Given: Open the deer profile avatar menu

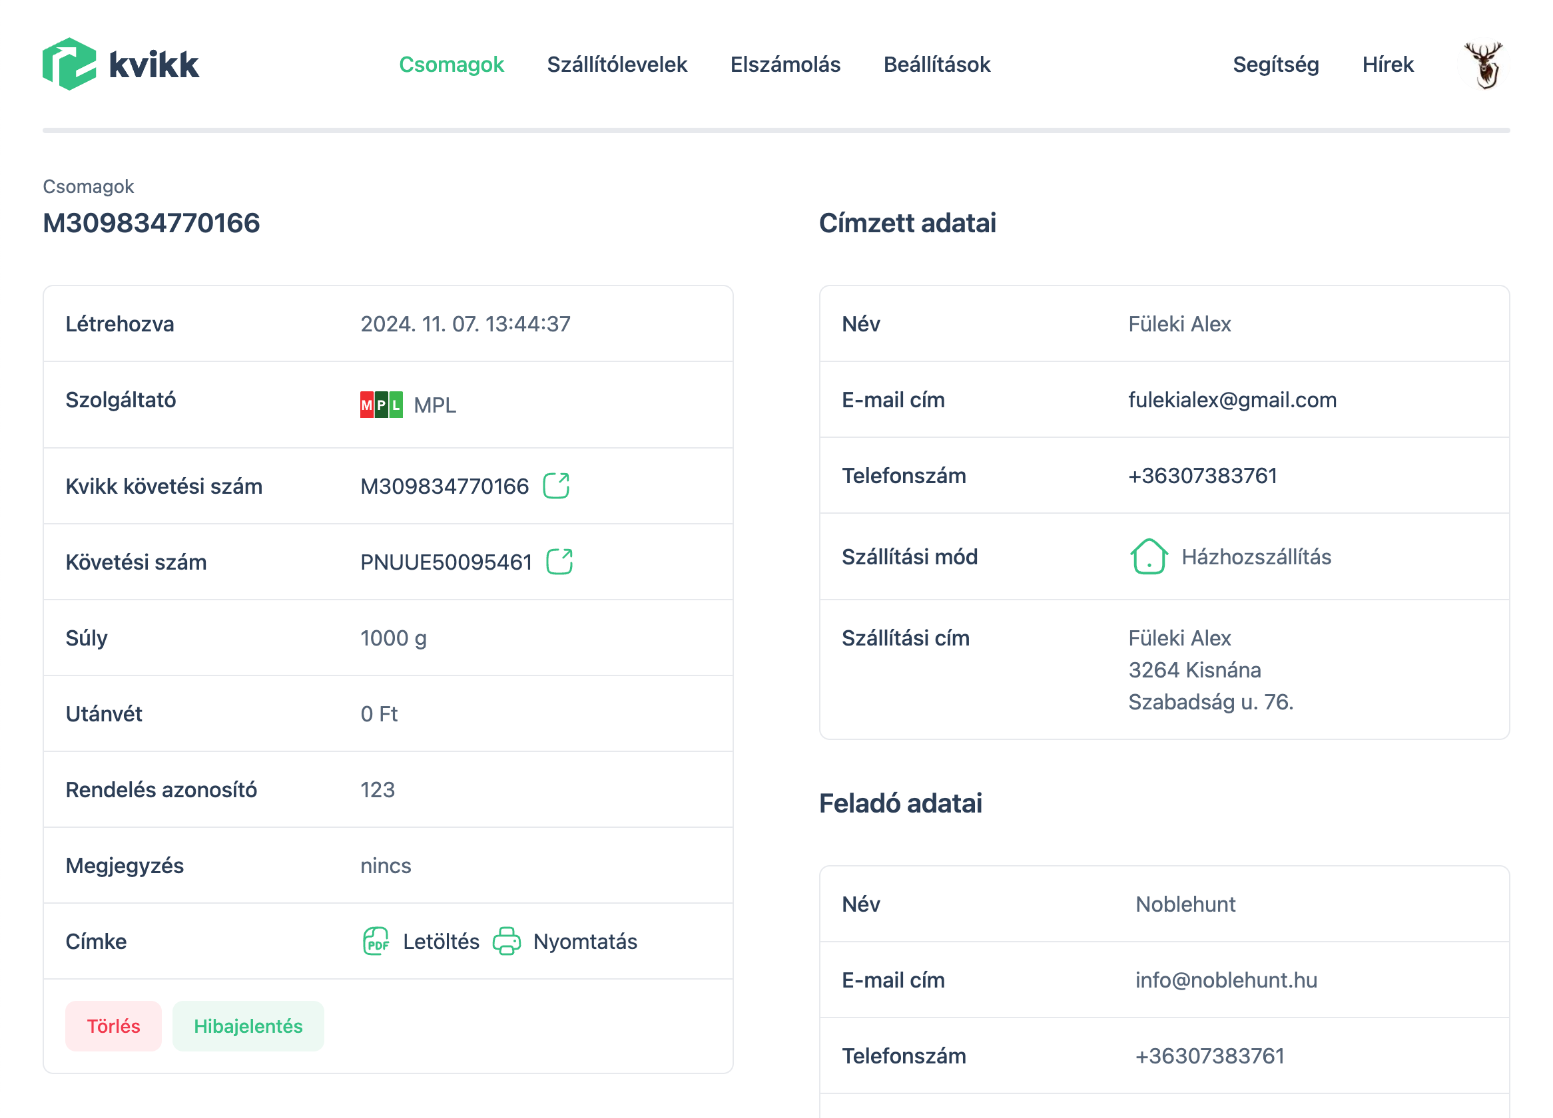Looking at the screenshot, I should tap(1484, 65).
